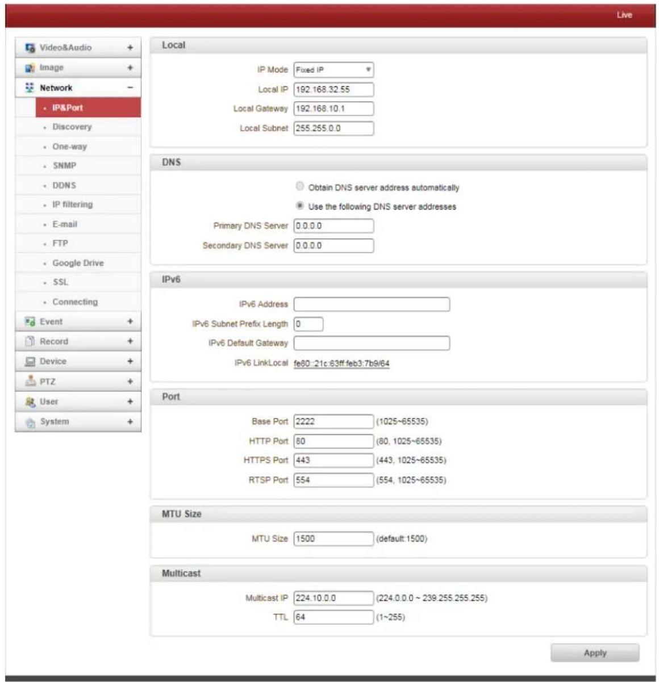Expand the Image section plus sign
659x682 pixels.
pyautogui.click(x=130, y=68)
